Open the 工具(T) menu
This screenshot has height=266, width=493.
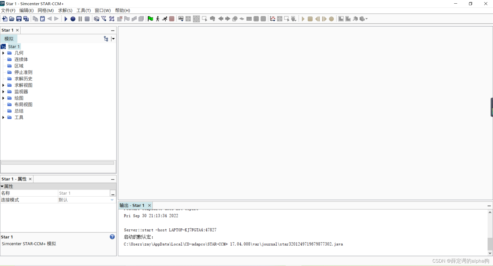(84, 10)
